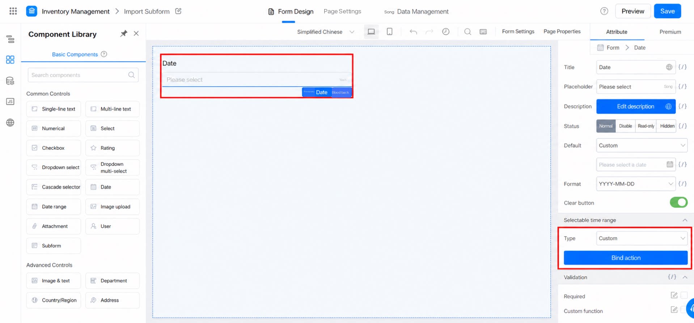694x323 pixels.
Task: Pin the Component Library panel
Action: pos(124,34)
